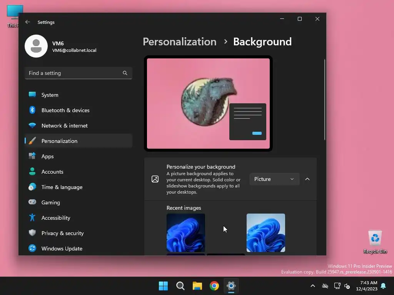Click the Personalization paintbrush icon

coord(32,141)
